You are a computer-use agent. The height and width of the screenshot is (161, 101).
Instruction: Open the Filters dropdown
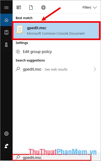point(89,7)
